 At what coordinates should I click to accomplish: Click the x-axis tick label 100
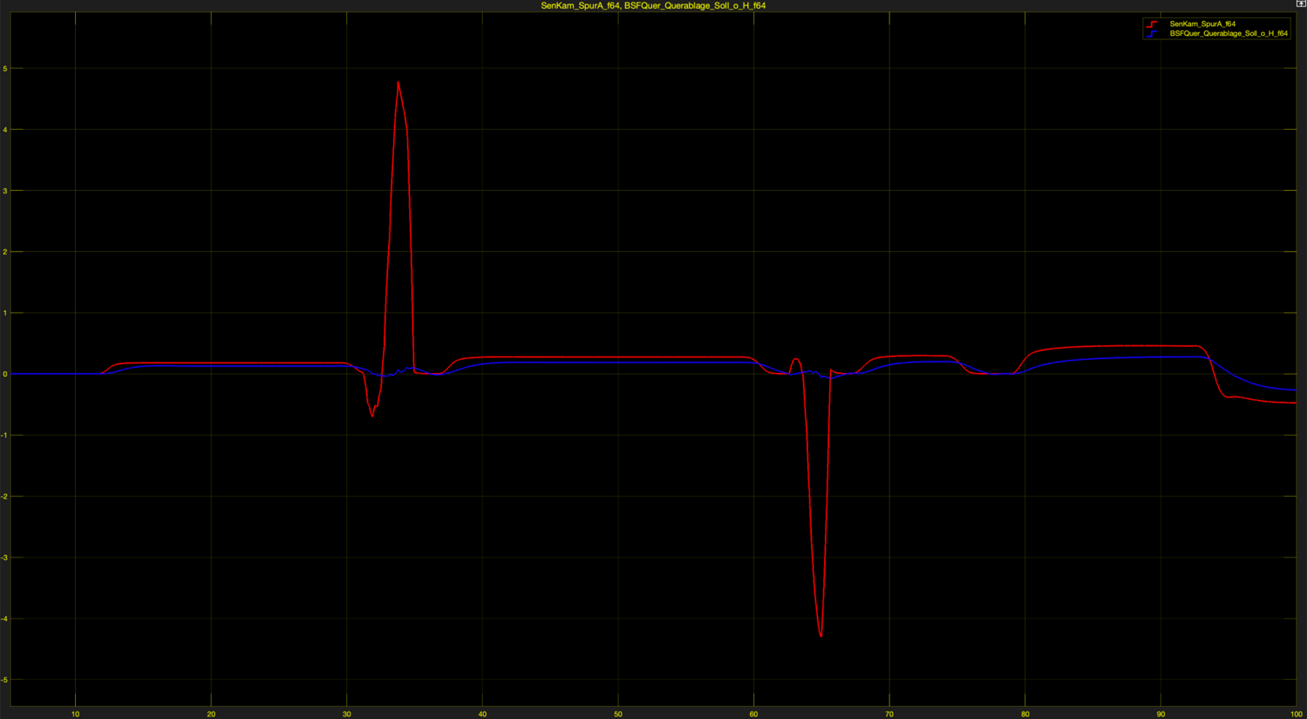pyautogui.click(x=1296, y=714)
